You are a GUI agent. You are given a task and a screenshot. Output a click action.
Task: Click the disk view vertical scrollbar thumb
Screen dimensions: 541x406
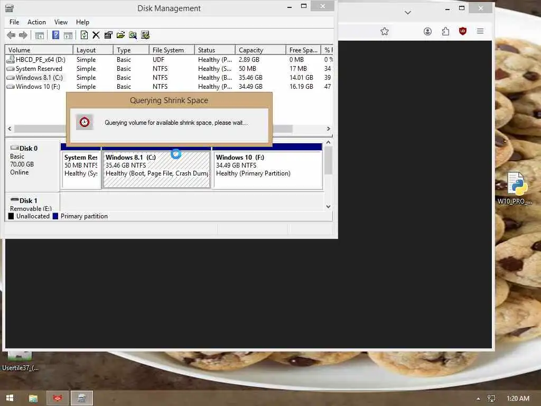tap(328, 161)
